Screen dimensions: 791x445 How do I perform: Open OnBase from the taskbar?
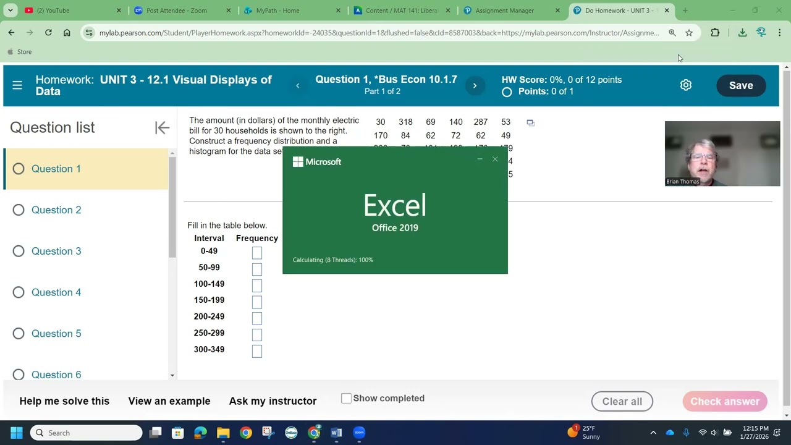291,433
